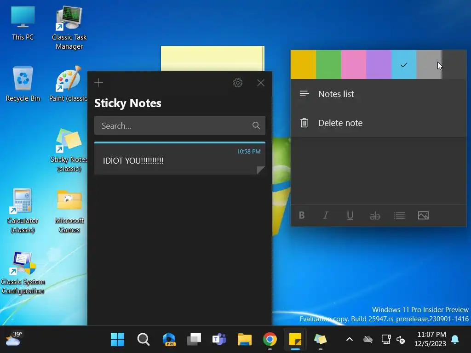Open Classic System Configuration shortcut
This screenshot has width=471, height=353.
pyautogui.click(x=23, y=273)
